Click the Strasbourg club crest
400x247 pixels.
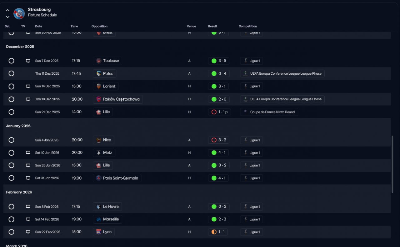point(19,13)
